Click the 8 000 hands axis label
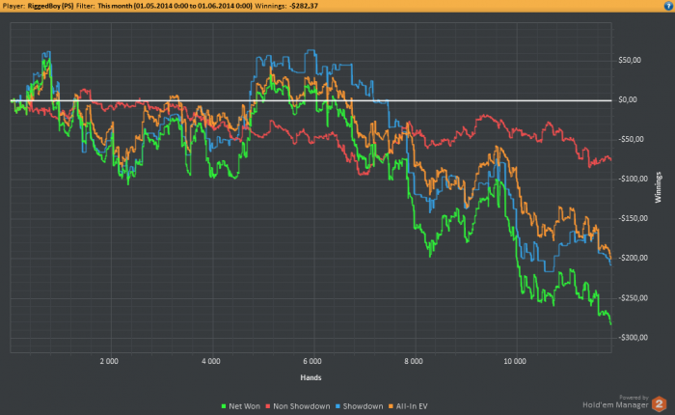 (414, 361)
